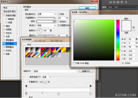Enable the 斜面和浮雕 checkbox
Image resolution: width=138 pixels, height=98 pixels.
pyautogui.click(x=4, y=16)
